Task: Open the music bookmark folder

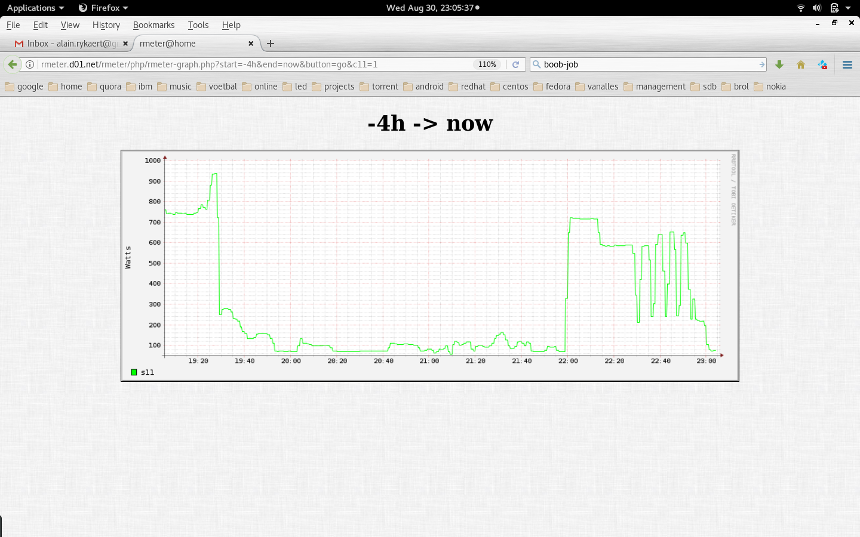Action: pos(175,87)
